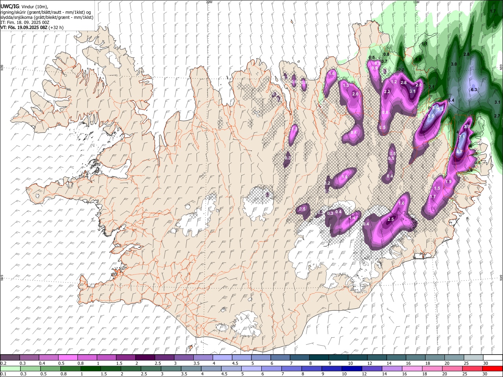
Task: Click the snow legend swatch between 0.2 and 0.3
Action: (10, 358)
